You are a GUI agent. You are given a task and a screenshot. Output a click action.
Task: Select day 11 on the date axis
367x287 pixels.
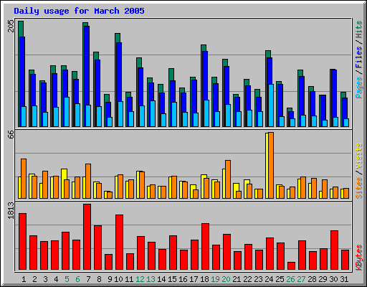129,279
